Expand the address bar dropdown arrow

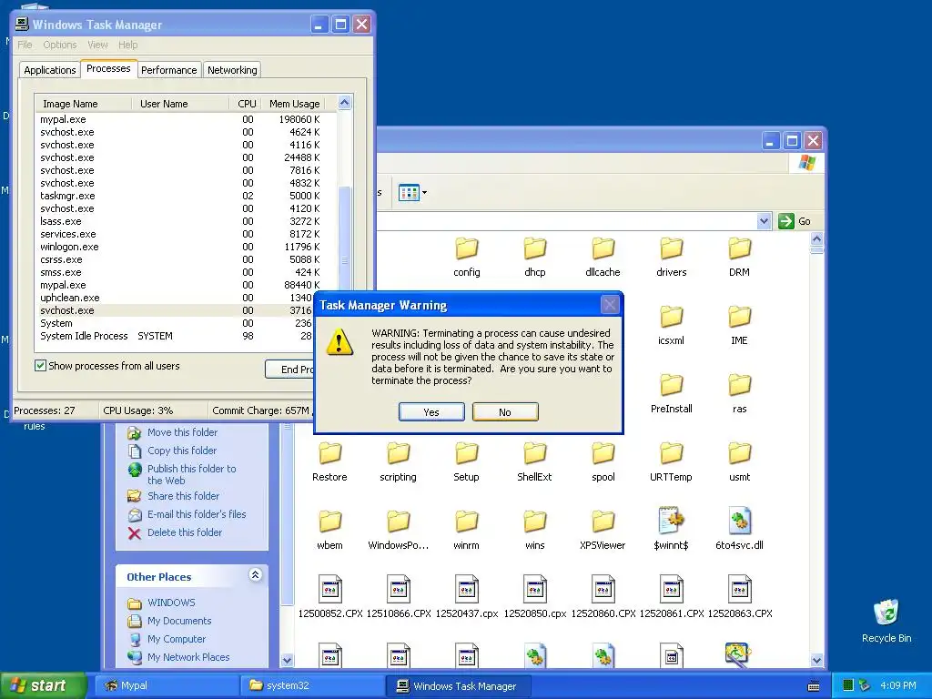(x=764, y=221)
